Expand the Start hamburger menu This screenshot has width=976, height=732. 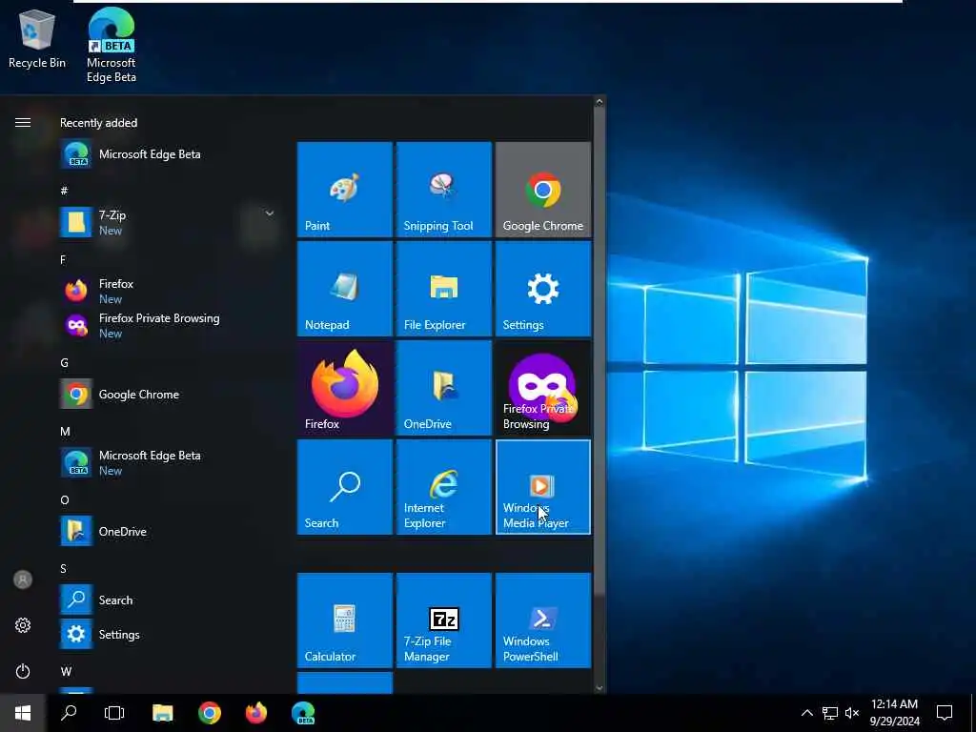(x=23, y=123)
